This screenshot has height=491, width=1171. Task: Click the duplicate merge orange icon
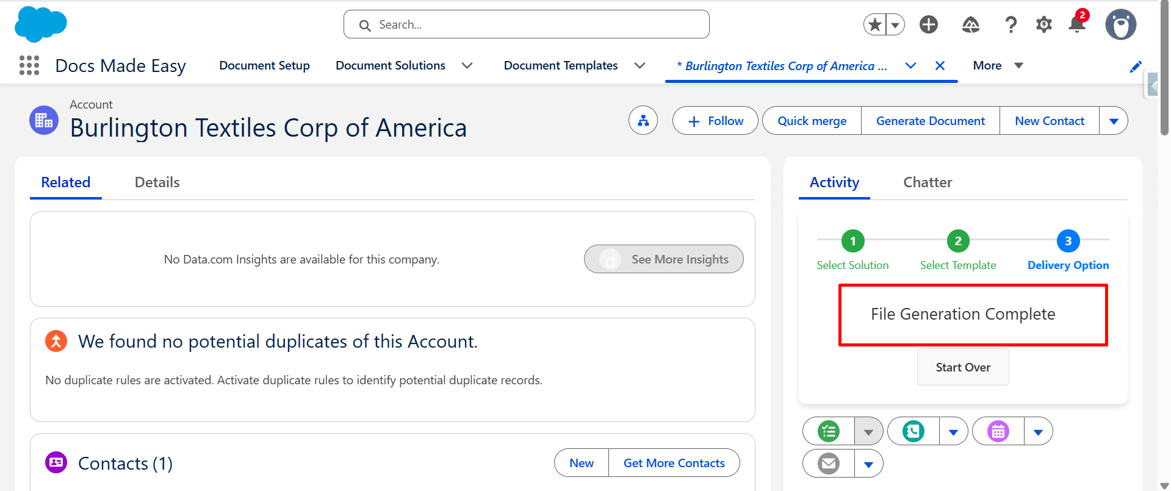click(56, 341)
